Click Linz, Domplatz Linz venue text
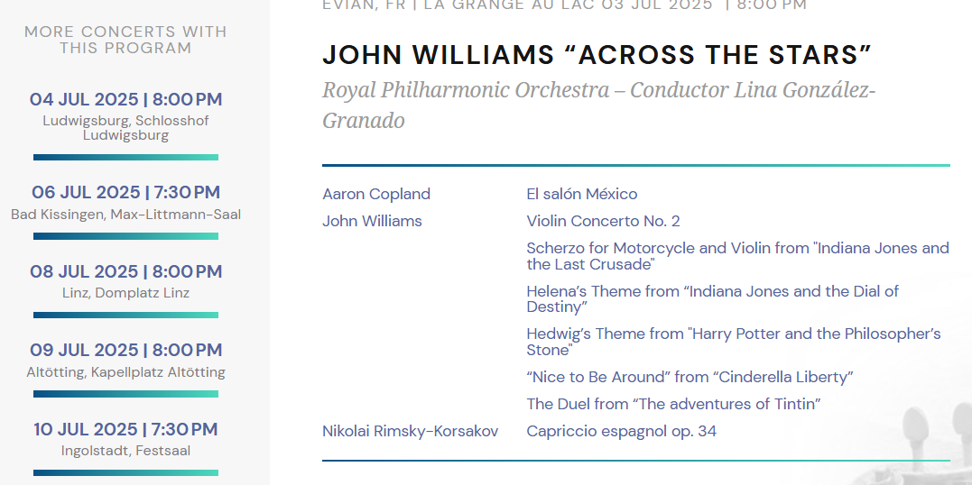972x485 pixels. [125, 293]
